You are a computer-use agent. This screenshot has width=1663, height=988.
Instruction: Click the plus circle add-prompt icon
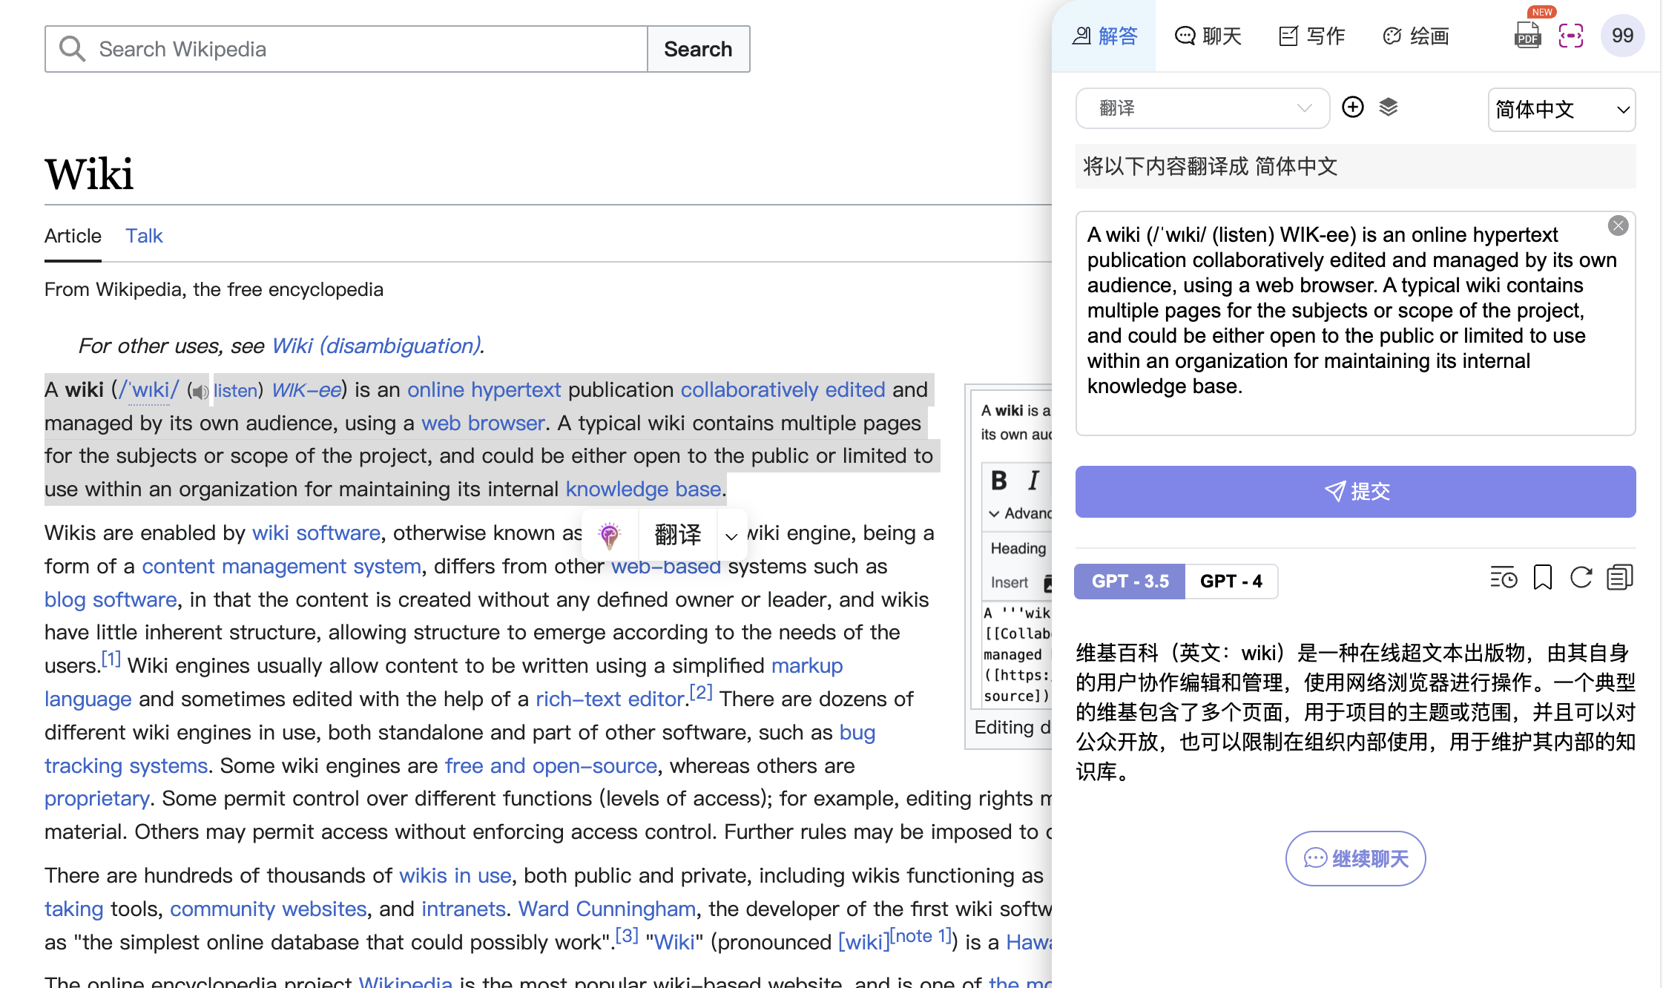pyautogui.click(x=1352, y=108)
